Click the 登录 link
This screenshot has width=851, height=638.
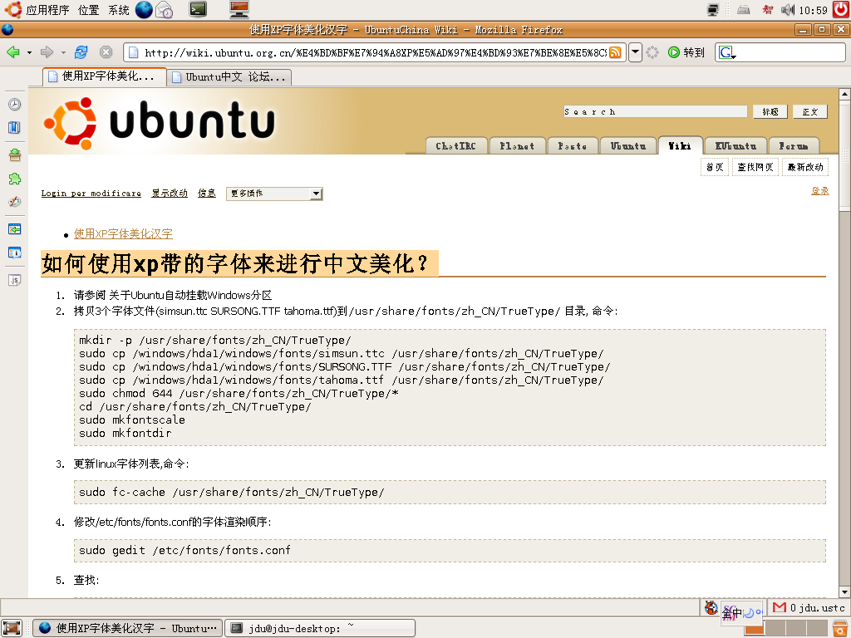pyautogui.click(x=820, y=191)
